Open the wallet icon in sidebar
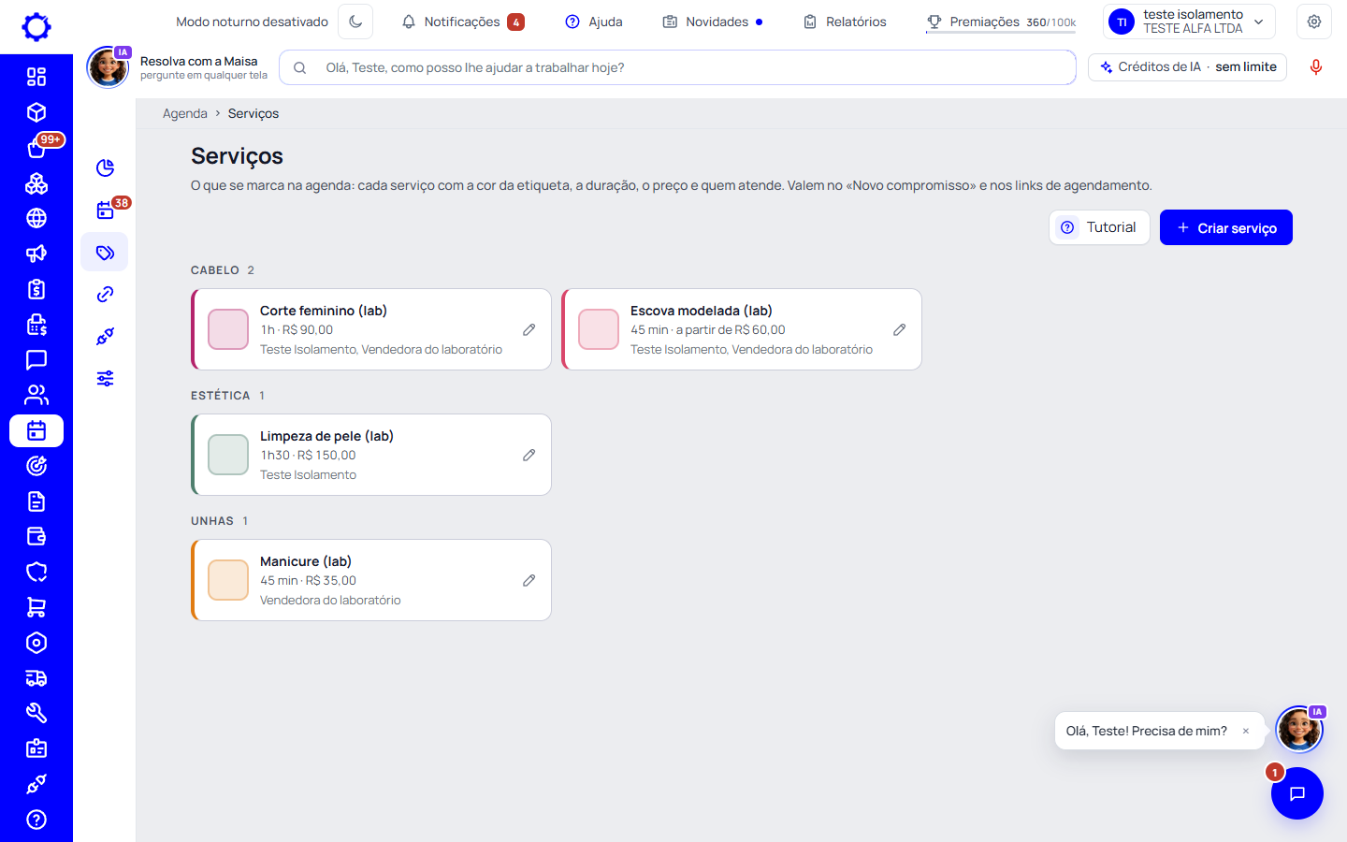This screenshot has width=1347, height=842. [x=36, y=537]
